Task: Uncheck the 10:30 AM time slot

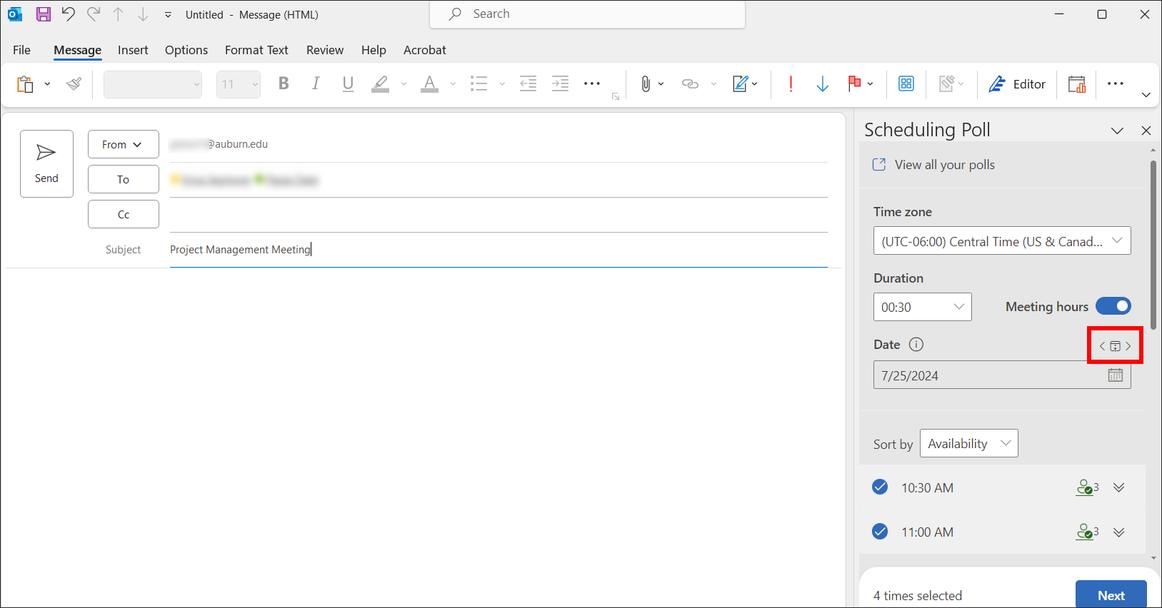Action: 880,487
